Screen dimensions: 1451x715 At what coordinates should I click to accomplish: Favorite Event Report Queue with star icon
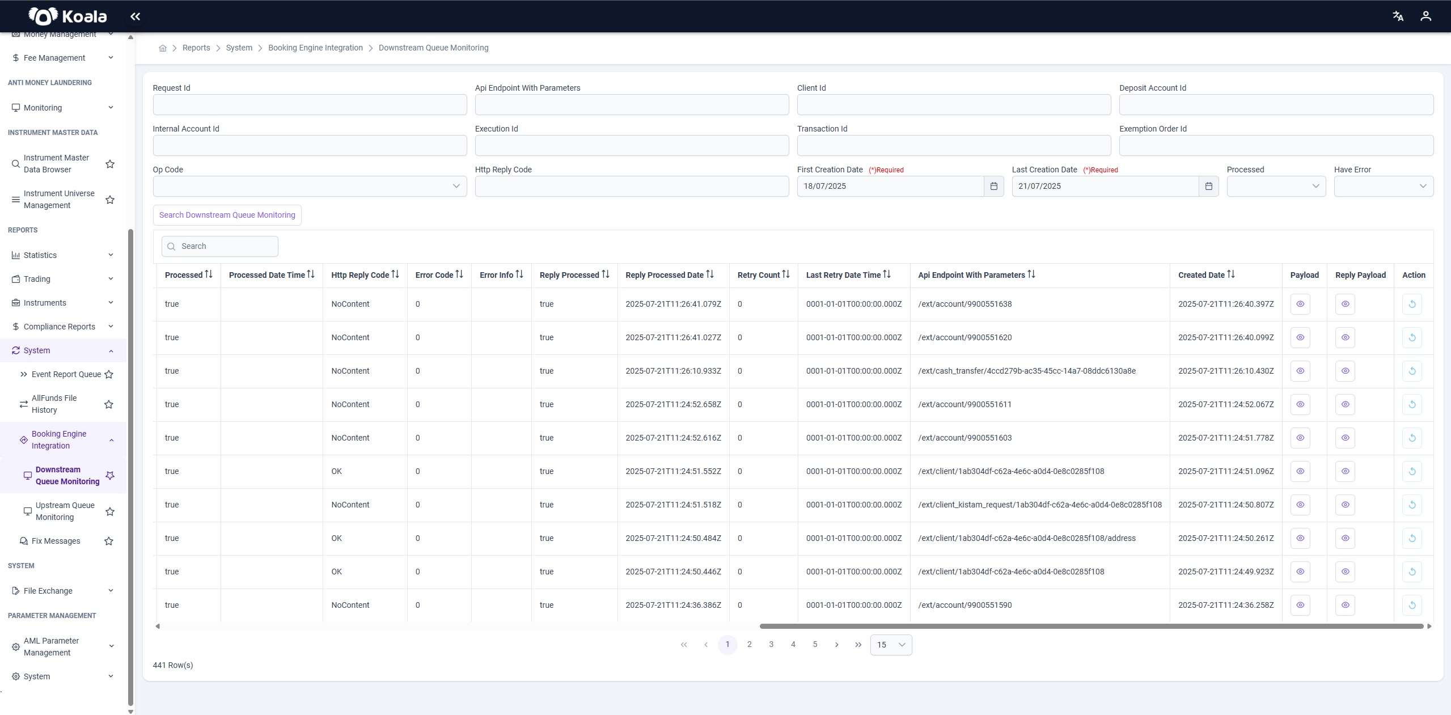tap(109, 374)
